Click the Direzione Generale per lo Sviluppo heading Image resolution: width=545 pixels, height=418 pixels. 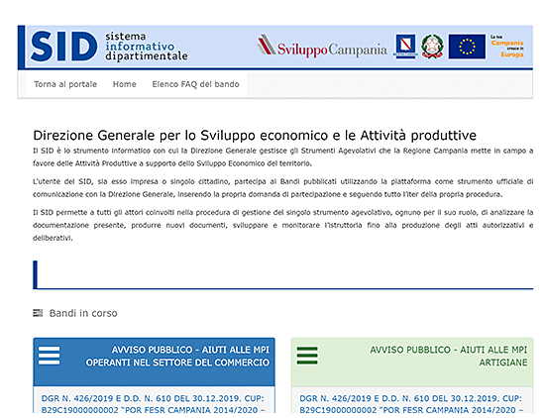(x=255, y=135)
